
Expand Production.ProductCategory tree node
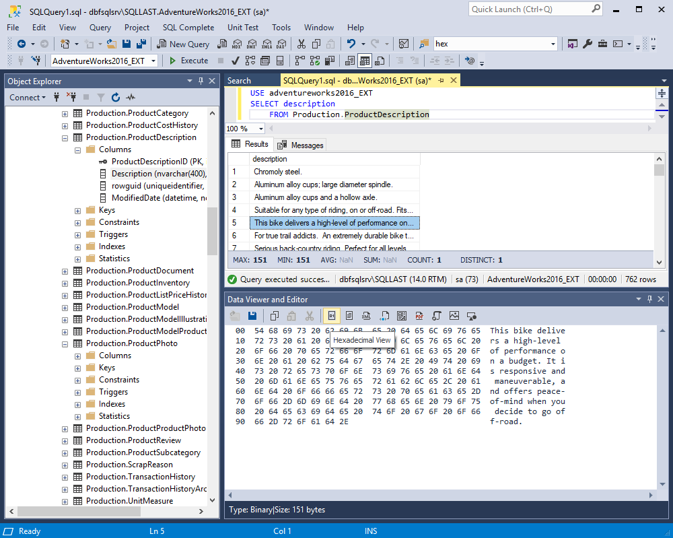(x=65, y=114)
